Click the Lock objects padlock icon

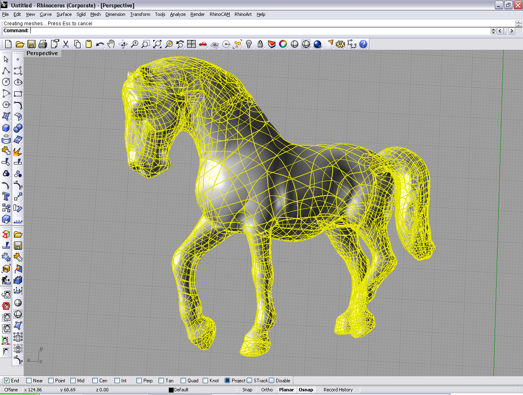coord(260,44)
